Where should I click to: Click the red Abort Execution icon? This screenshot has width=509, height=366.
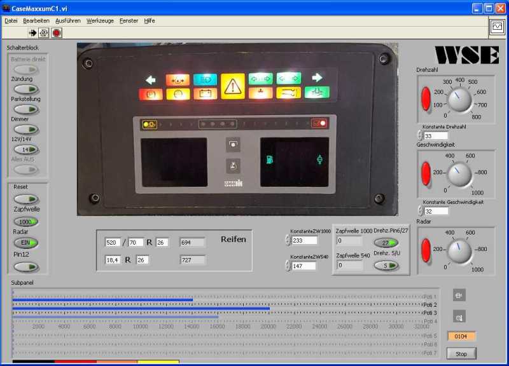point(57,33)
